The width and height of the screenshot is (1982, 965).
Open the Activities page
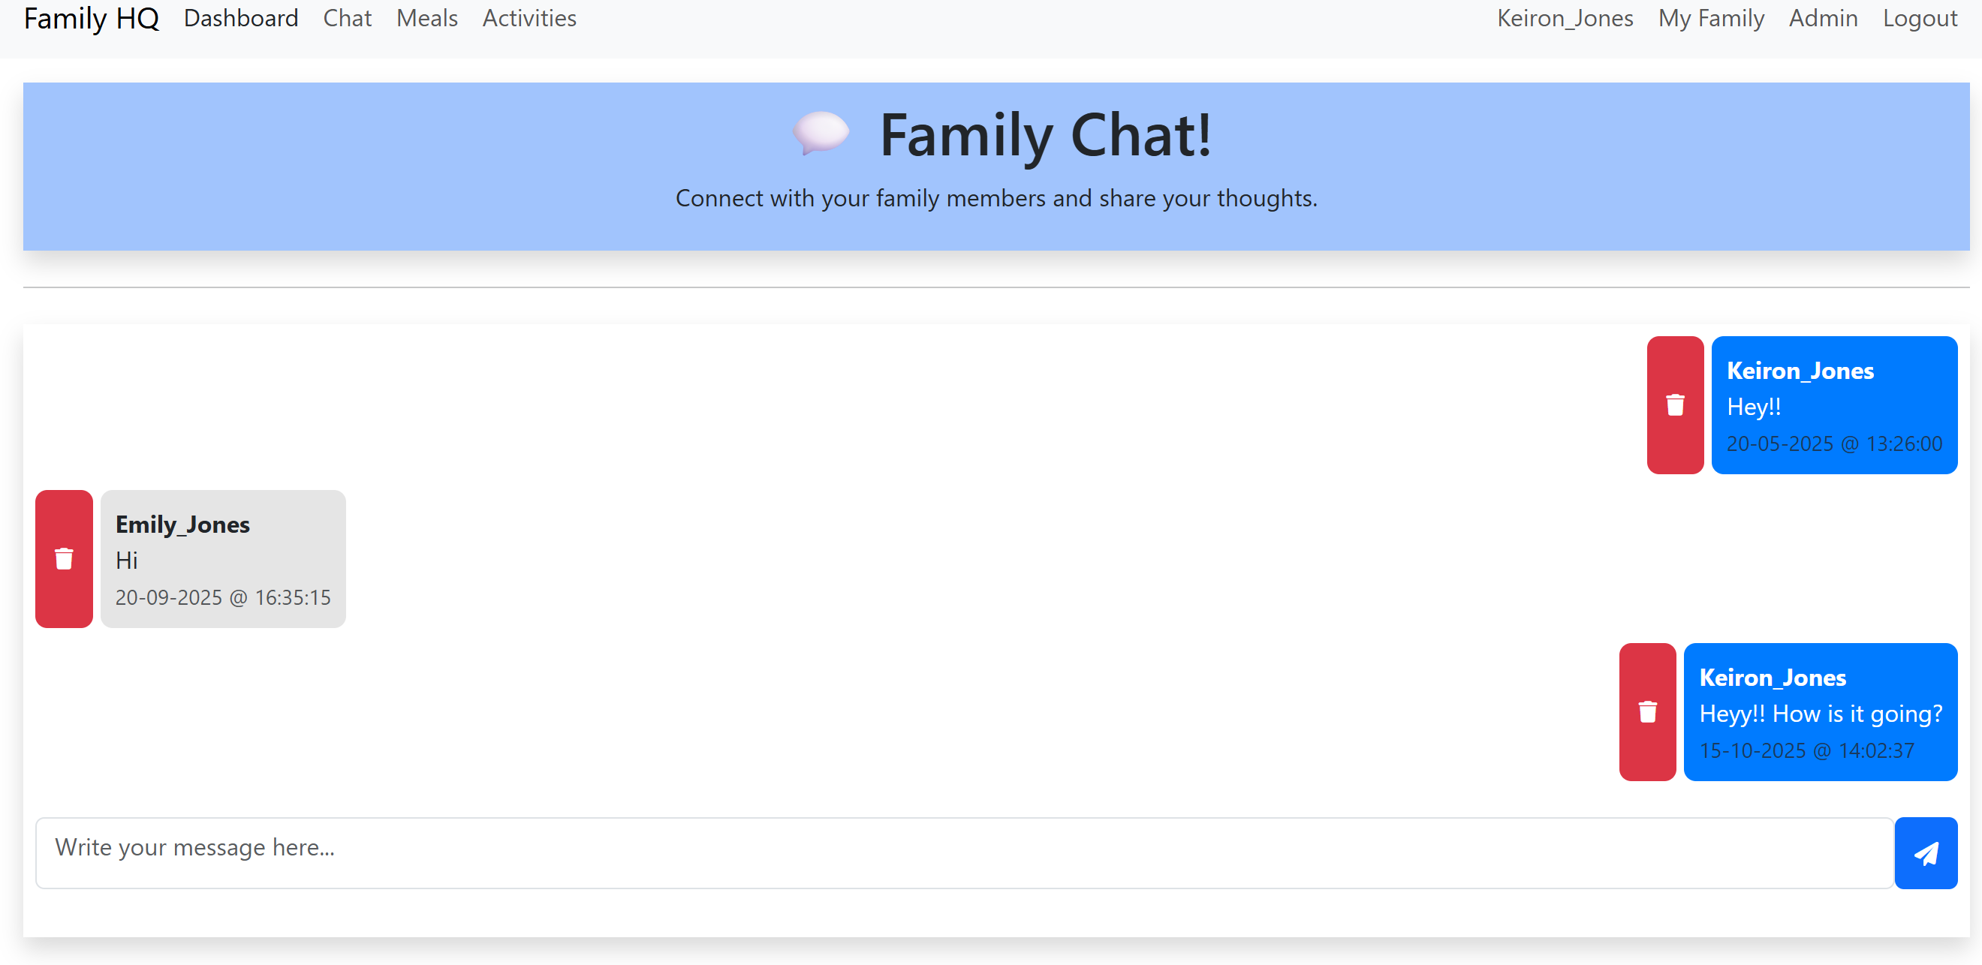[x=529, y=18]
